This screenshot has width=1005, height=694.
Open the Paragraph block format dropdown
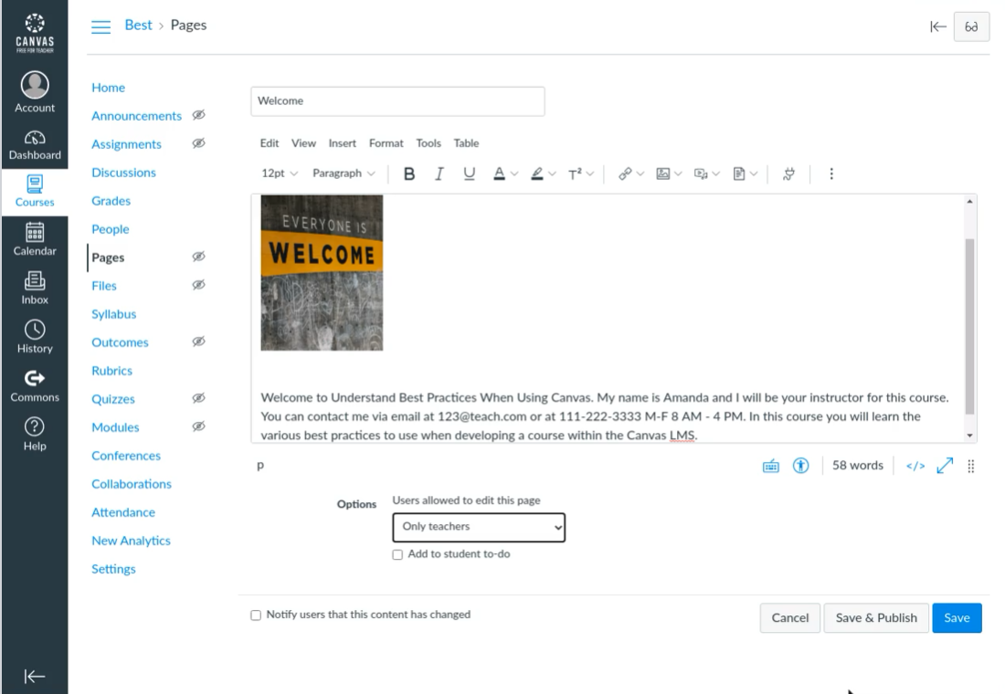point(344,173)
